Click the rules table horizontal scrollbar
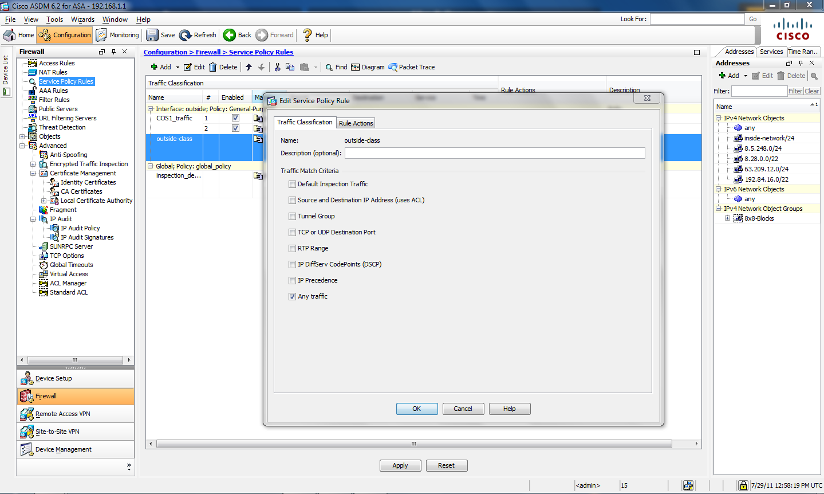This screenshot has height=494, width=824. point(414,444)
